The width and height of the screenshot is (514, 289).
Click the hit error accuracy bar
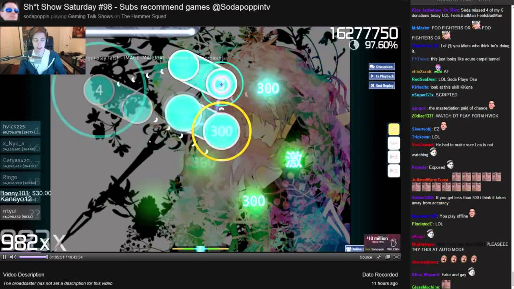pyautogui.click(x=200, y=249)
